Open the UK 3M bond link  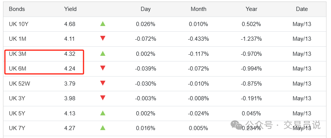17,54
